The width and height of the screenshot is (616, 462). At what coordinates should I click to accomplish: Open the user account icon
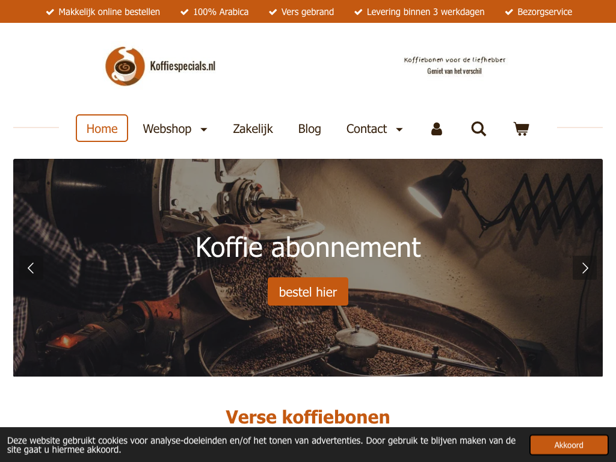(x=437, y=129)
